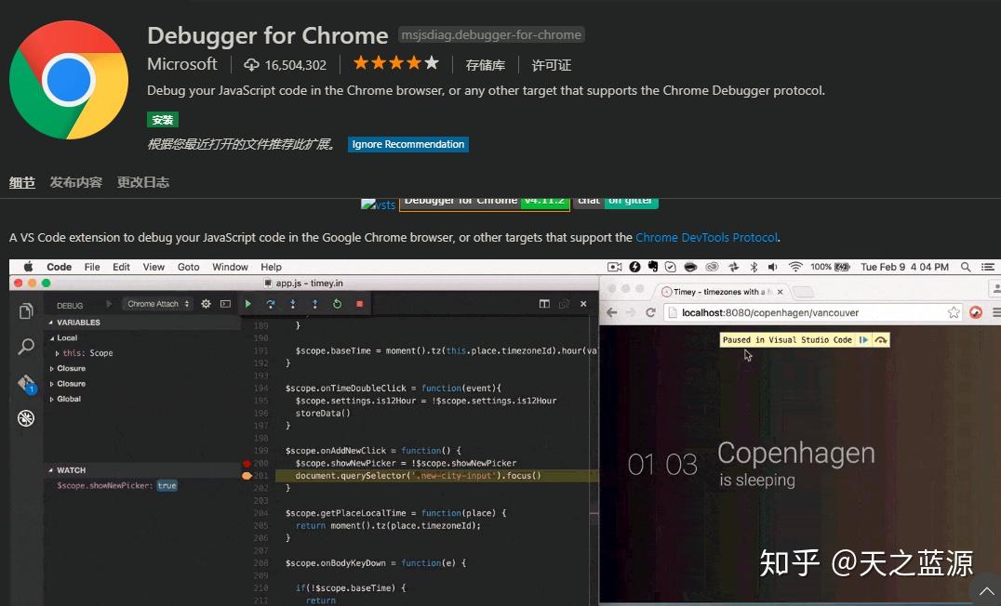Close the Timey browser tab
The height and width of the screenshot is (606, 1001).
[781, 292]
